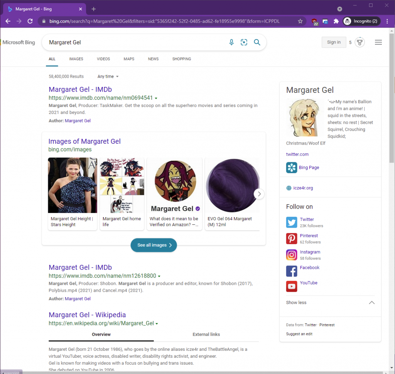Expand arrow next to Wikipedia URL
This screenshot has width=395, height=374.
click(157, 324)
